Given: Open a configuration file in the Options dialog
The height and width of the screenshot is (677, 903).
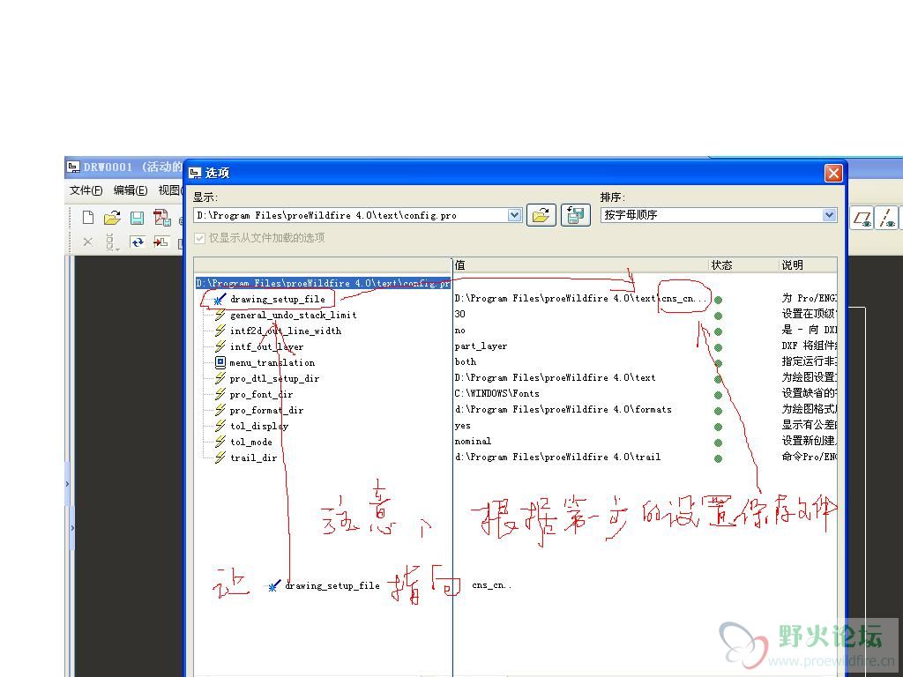Looking at the screenshot, I should [x=541, y=215].
